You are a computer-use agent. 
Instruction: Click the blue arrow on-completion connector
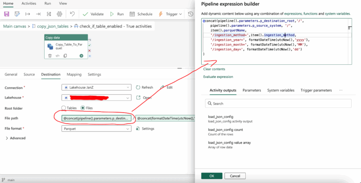tap(90, 56)
